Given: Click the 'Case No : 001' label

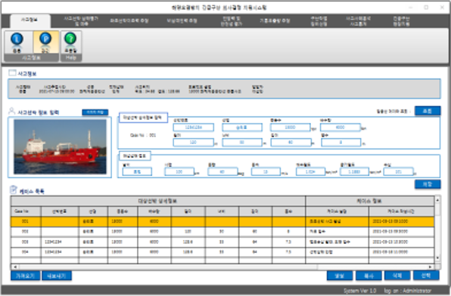Looking at the screenshot, I should point(143,135).
